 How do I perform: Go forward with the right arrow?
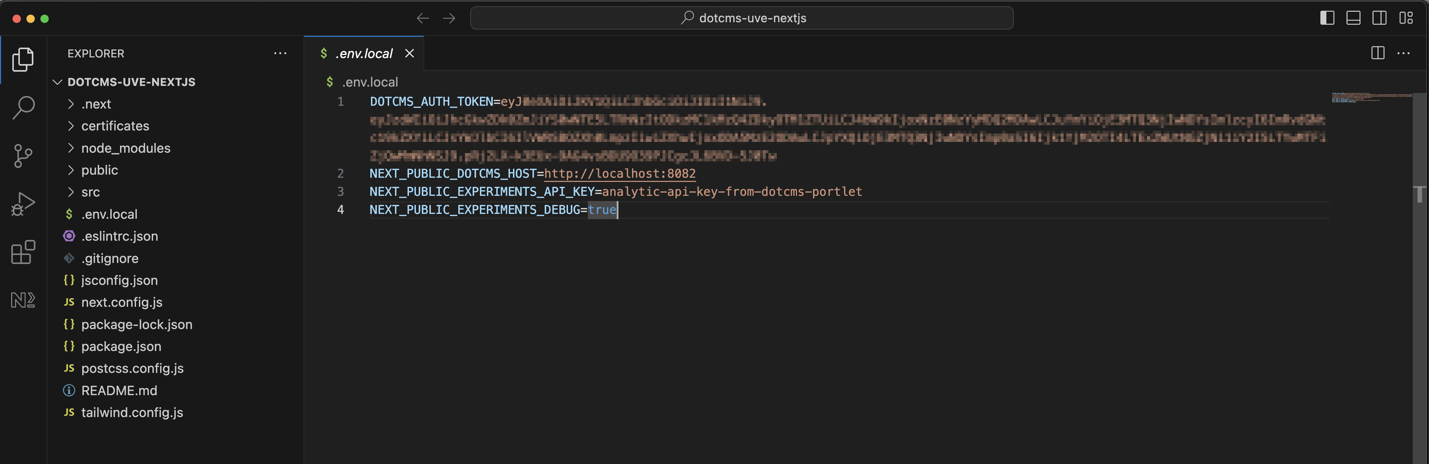click(x=449, y=18)
